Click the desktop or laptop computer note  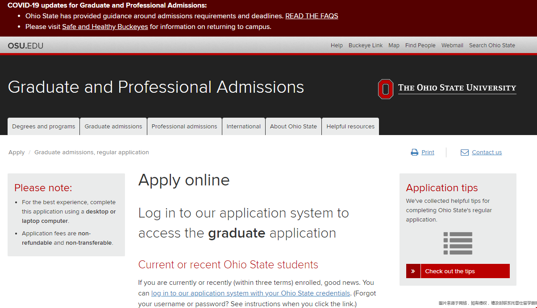[69, 211]
